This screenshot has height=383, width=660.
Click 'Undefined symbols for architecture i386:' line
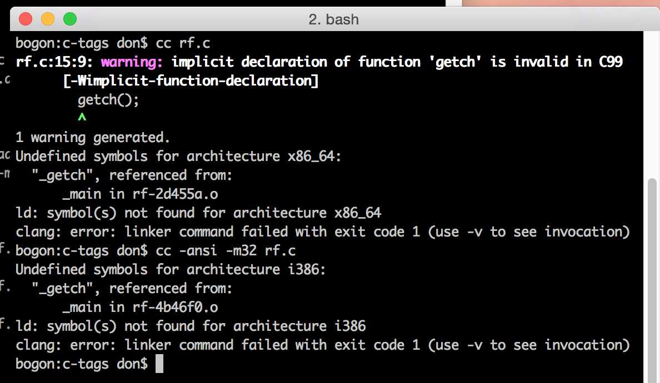tap(171, 269)
